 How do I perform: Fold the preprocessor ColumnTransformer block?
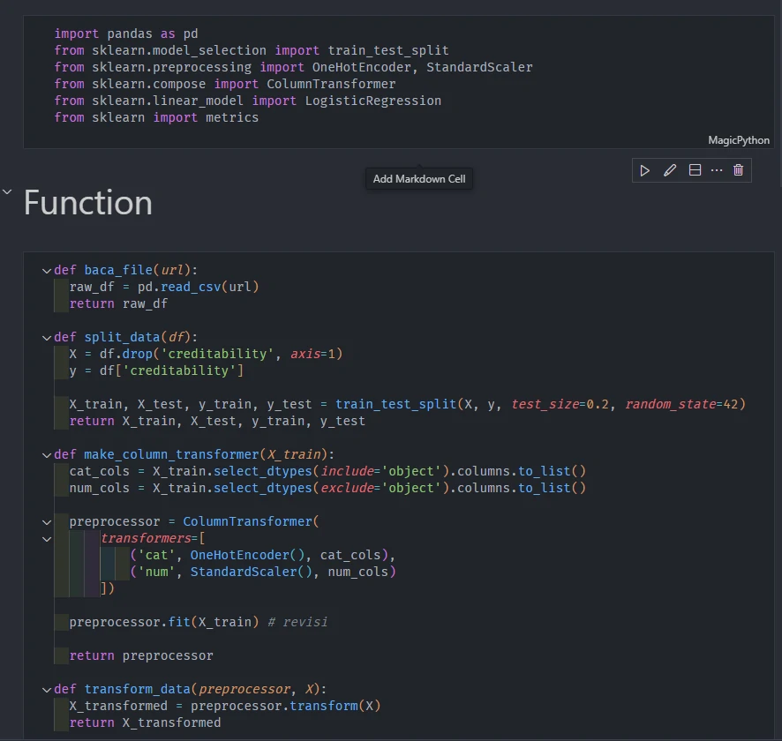(x=47, y=522)
